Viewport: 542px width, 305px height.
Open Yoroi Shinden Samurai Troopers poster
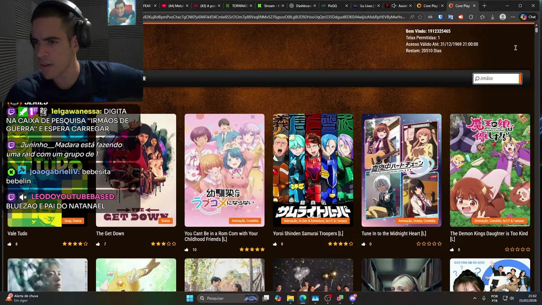[x=313, y=170]
